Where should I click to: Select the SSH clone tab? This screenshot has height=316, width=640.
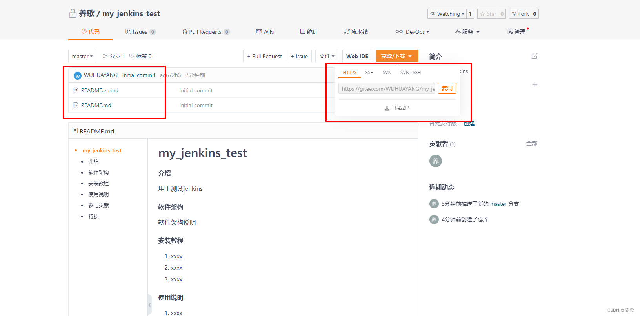coord(369,73)
